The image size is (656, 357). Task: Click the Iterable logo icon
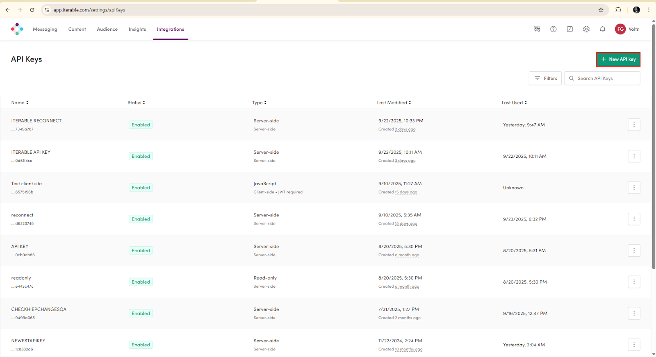pyautogui.click(x=17, y=29)
